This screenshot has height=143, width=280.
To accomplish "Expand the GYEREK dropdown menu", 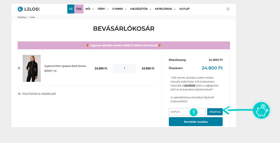I will tap(119, 9).
